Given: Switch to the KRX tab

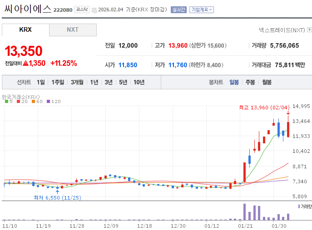Looking at the screenshot, I should click(25, 29).
